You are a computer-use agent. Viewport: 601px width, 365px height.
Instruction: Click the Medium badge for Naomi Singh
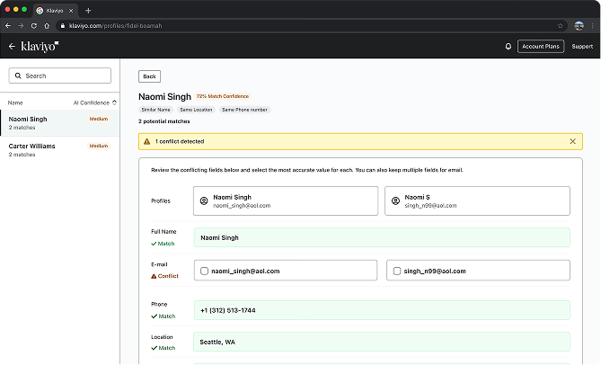coord(99,119)
